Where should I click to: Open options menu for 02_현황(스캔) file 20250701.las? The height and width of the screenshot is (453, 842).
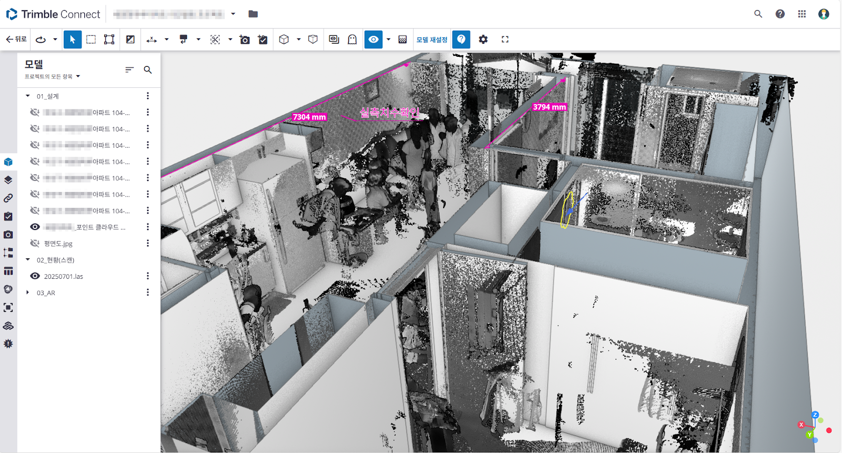[x=148, y=276]
